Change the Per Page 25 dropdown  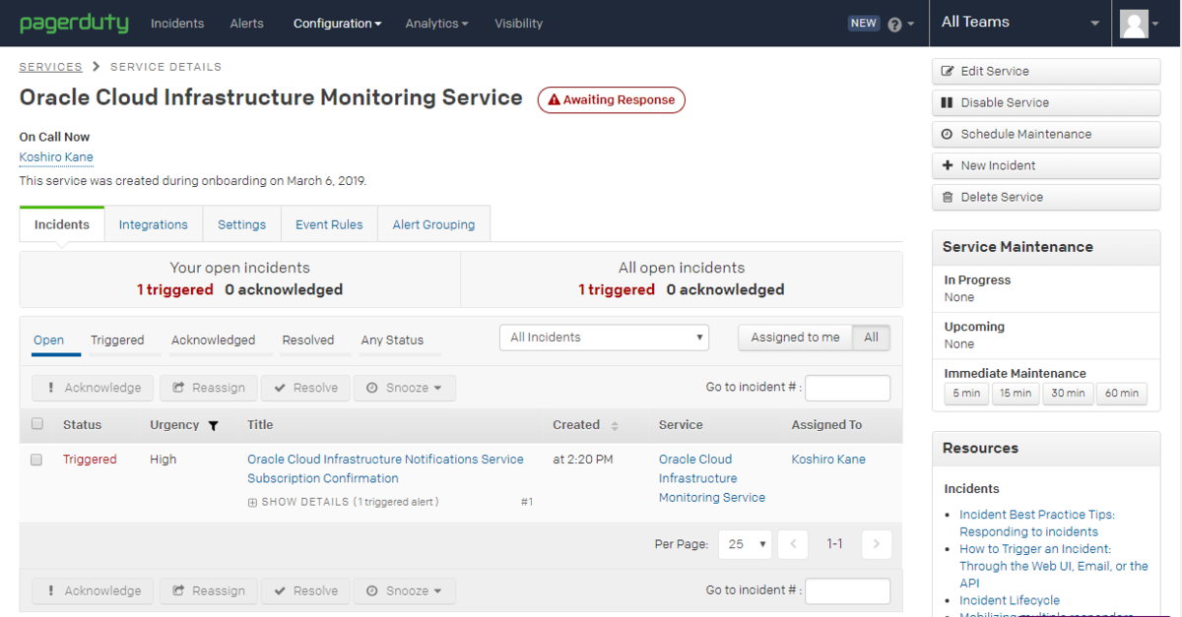[746, 544]
